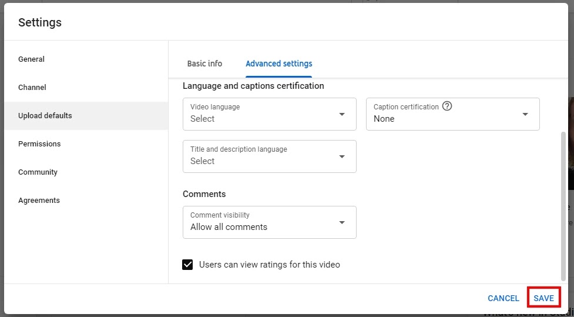The height and width of the screenshot is (317, 574).
Task: Go to Channel settings
Action: click(32, 88)
